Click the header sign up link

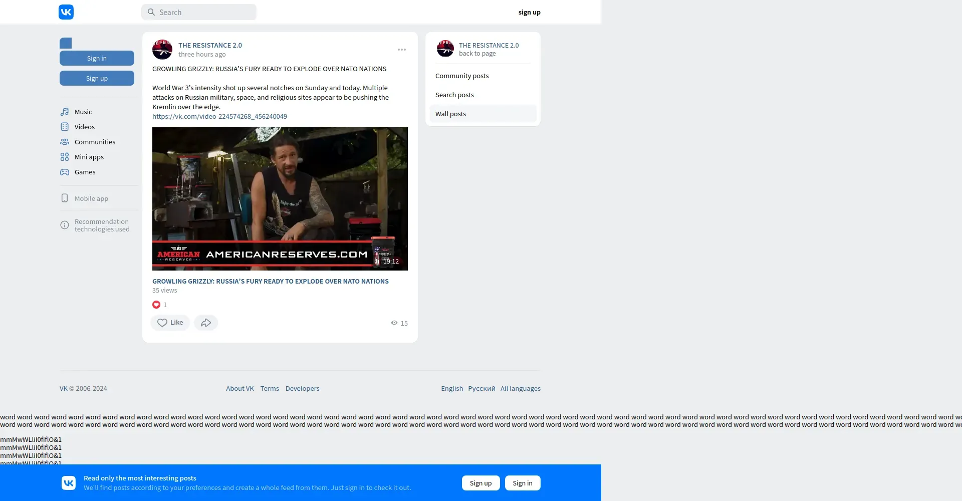coord(529,12)
